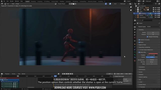
Task: Uncheck the LIGHTS collection exclude checkbox
Action: (x=153, y=8)
